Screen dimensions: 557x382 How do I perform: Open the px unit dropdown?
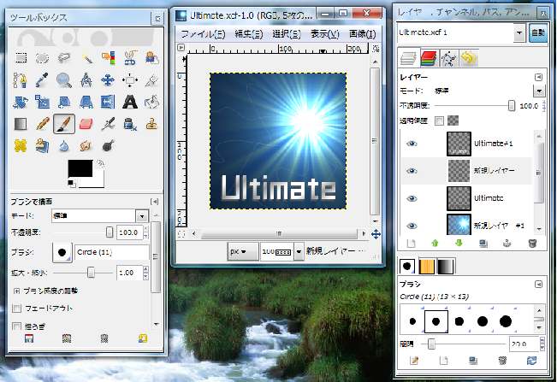point(243,251)
